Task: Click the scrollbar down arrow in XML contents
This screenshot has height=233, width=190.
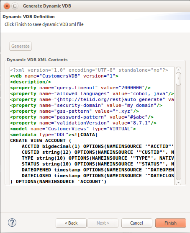Action: tap(178, 182)
